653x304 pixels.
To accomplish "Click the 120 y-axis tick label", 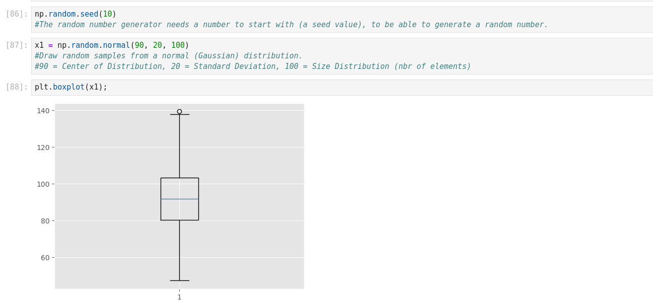I will coord(43,147).
